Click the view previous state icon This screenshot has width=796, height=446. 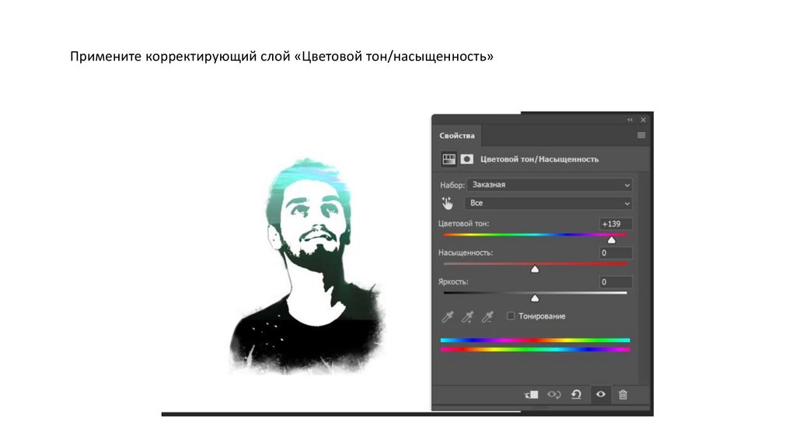[x=553, y=395]
